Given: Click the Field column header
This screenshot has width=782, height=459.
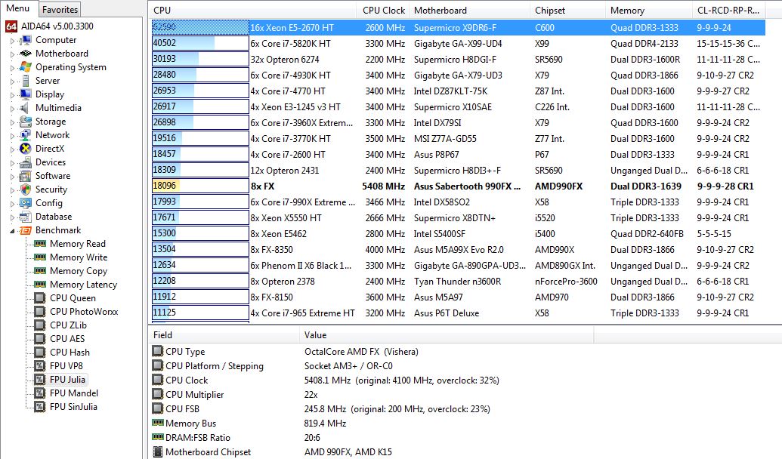Looking at the screenshot, I should (224, 335).
